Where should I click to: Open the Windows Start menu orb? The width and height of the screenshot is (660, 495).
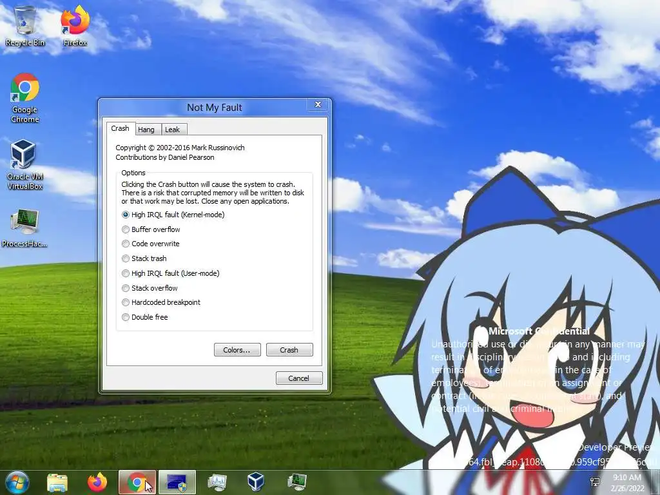click(x=17, y=482)
